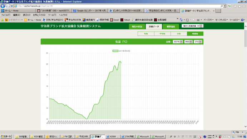
Task: Open the 2017年 year comparison dropdown
Action: tap(178, 42)
